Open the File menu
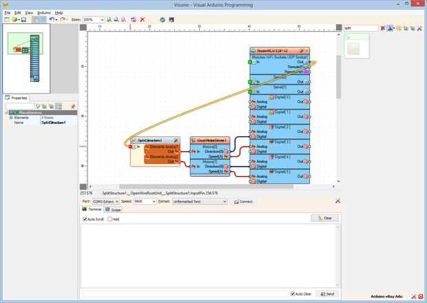427x303 pixels. click(8, 13)
